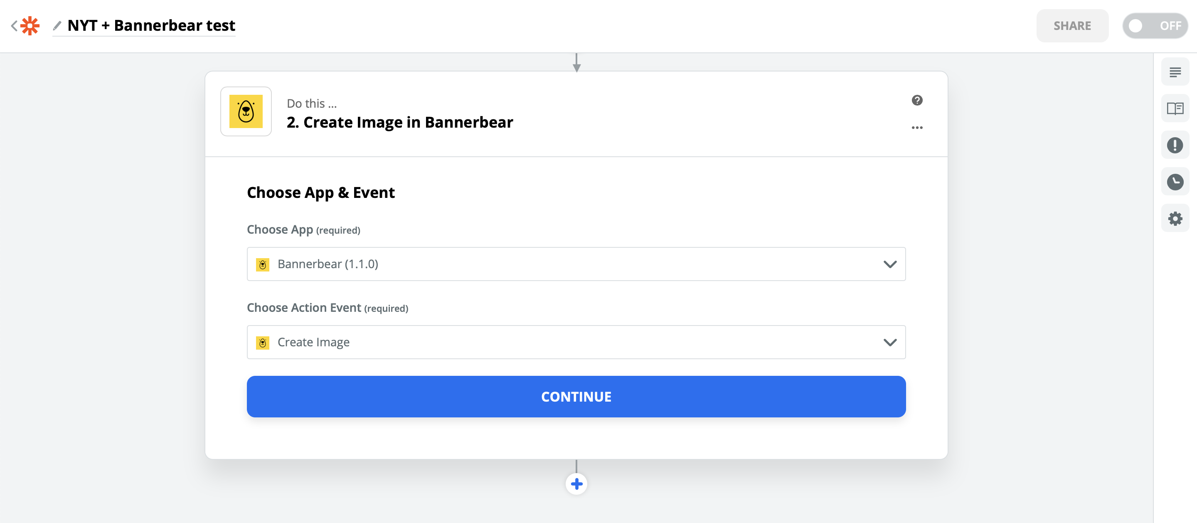Toggle the Zap ON/OFF switch
The image size is (1197, 523).
click(1155, 26)
